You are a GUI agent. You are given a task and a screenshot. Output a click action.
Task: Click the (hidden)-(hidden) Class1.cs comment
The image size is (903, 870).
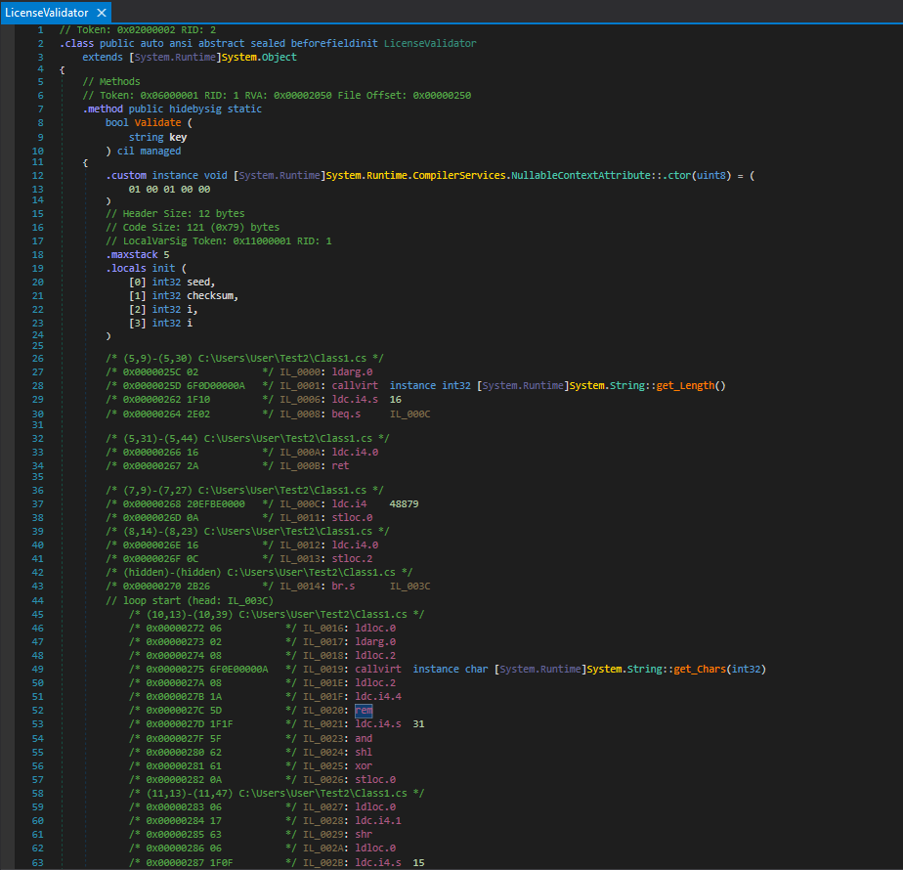(259, 572)
